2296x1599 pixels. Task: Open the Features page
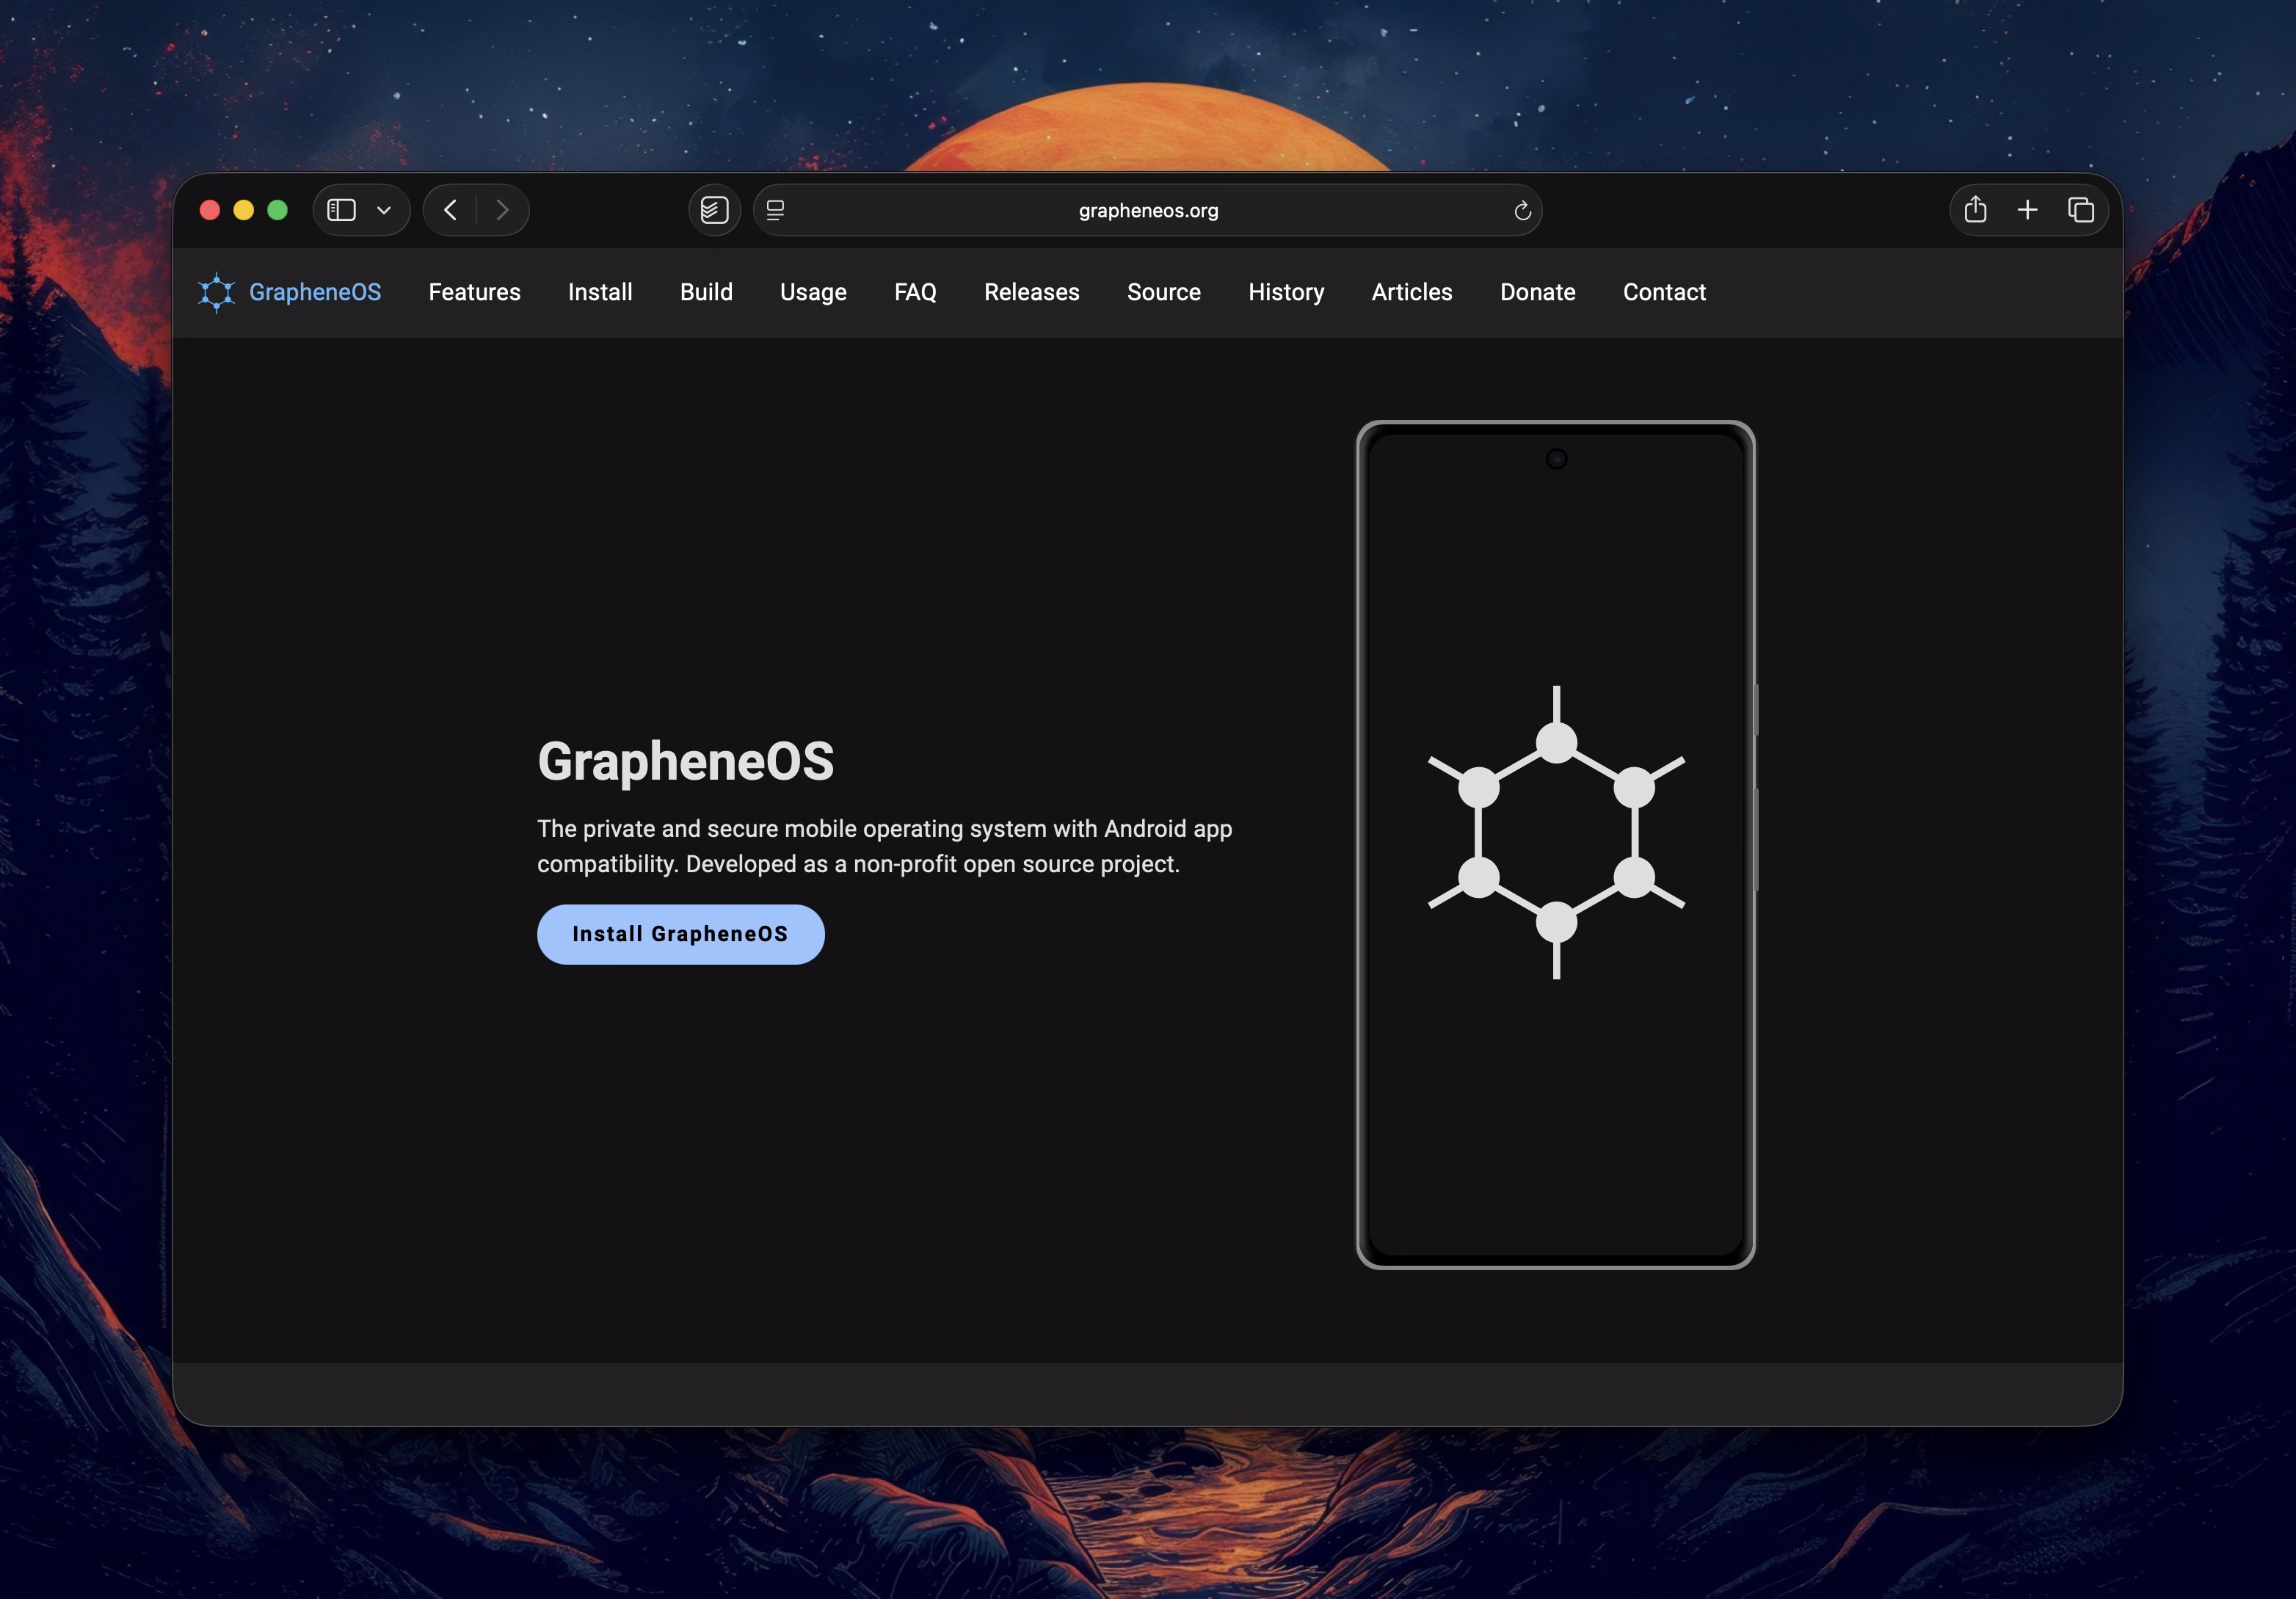[475, 292]
